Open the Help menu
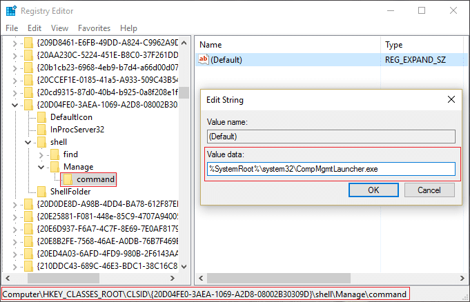This screenshot has width=470, height=302. pyautogui.click(x=128, y=28)
